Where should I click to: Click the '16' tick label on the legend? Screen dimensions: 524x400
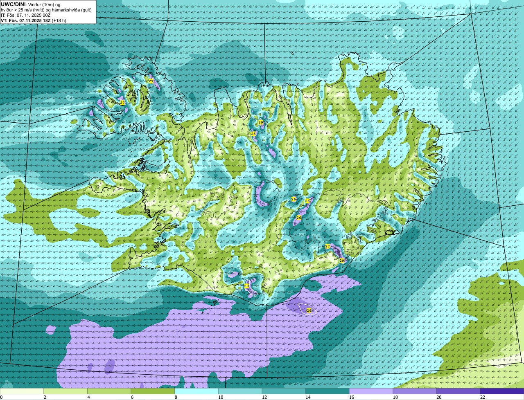point(352,397)
